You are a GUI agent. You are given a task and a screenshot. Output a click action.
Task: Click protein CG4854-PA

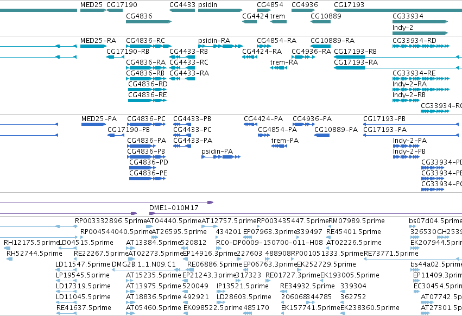click(264, 135)
